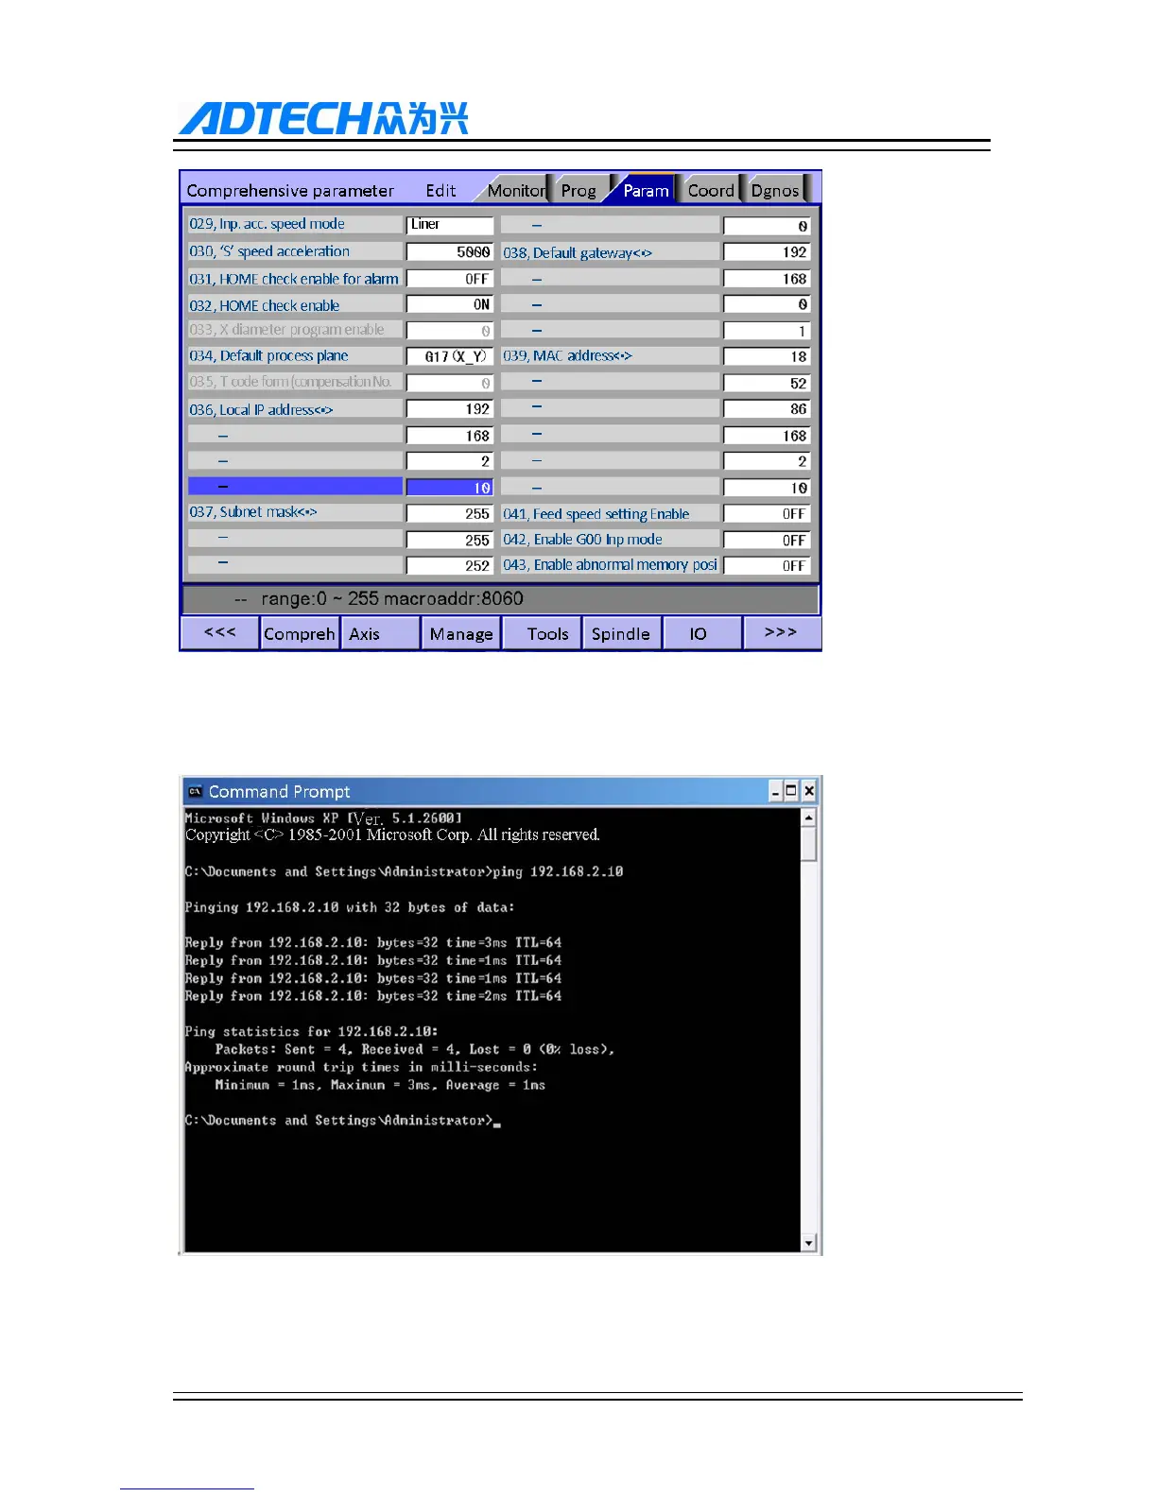Open the Manage parameter page
The image size is (1157, 1497).
pyautogui.click(x=461, y=633)
